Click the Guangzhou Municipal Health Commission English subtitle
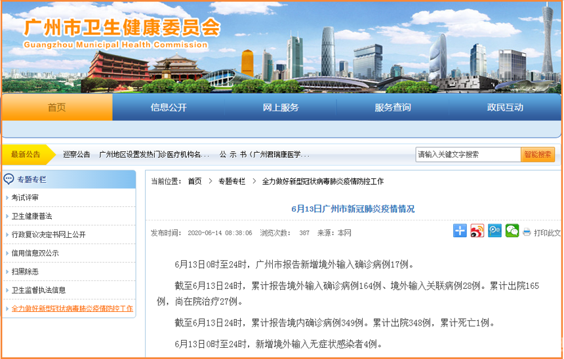Viewport: 564px width, 359px height. [x=116, y=45]
